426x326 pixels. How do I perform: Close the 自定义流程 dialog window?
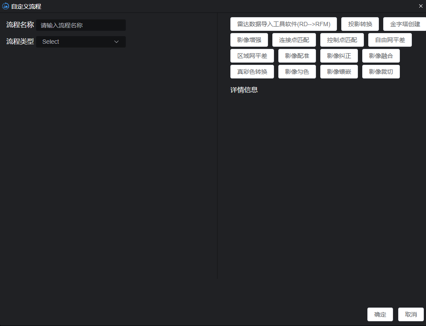point(420,6)
